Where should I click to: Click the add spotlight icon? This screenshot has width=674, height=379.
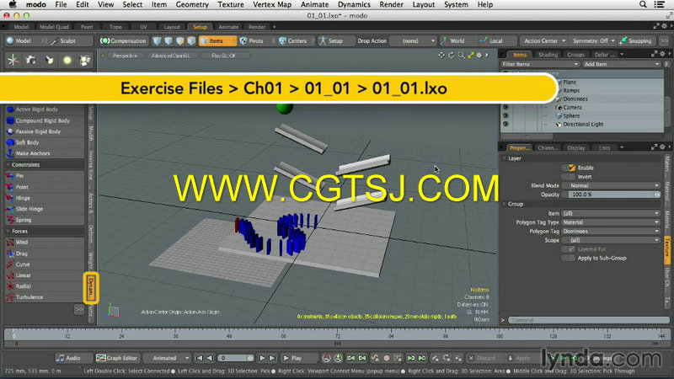point(49,60)
